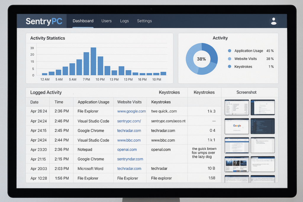Click the tallest bar in Activity Statistics

(93, 61)
